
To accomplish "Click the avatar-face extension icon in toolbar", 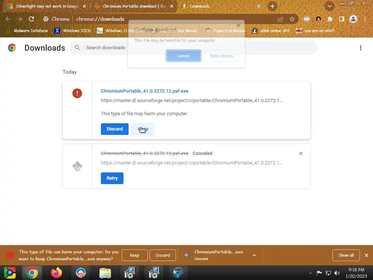I will coord(318,19).
